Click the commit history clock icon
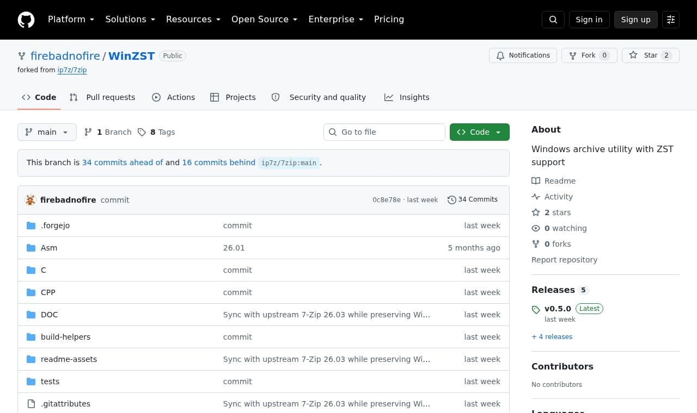Viewport: 697px width, 413px height. tap(451, 200)
